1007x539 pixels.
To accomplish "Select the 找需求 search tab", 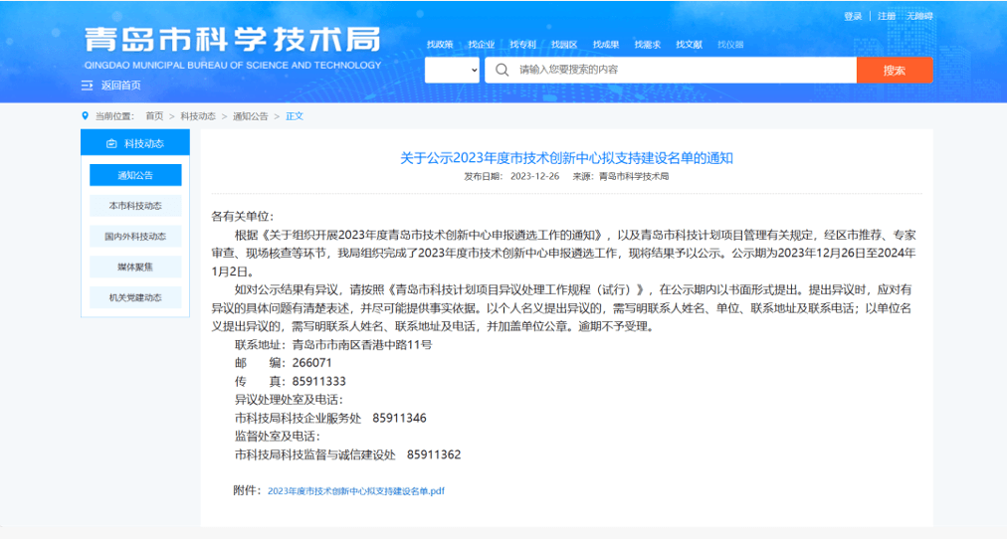I will (648, 45).
